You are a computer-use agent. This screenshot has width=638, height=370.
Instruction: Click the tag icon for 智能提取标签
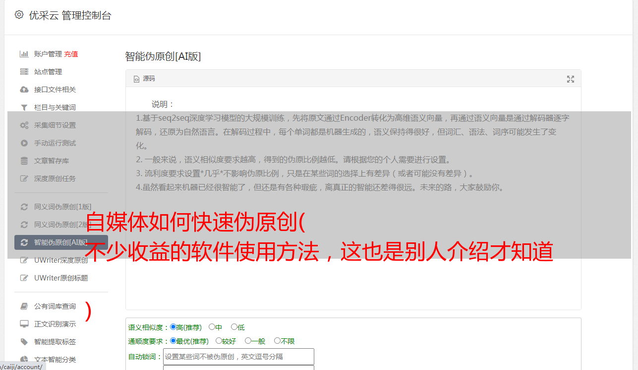coord(24,342)
